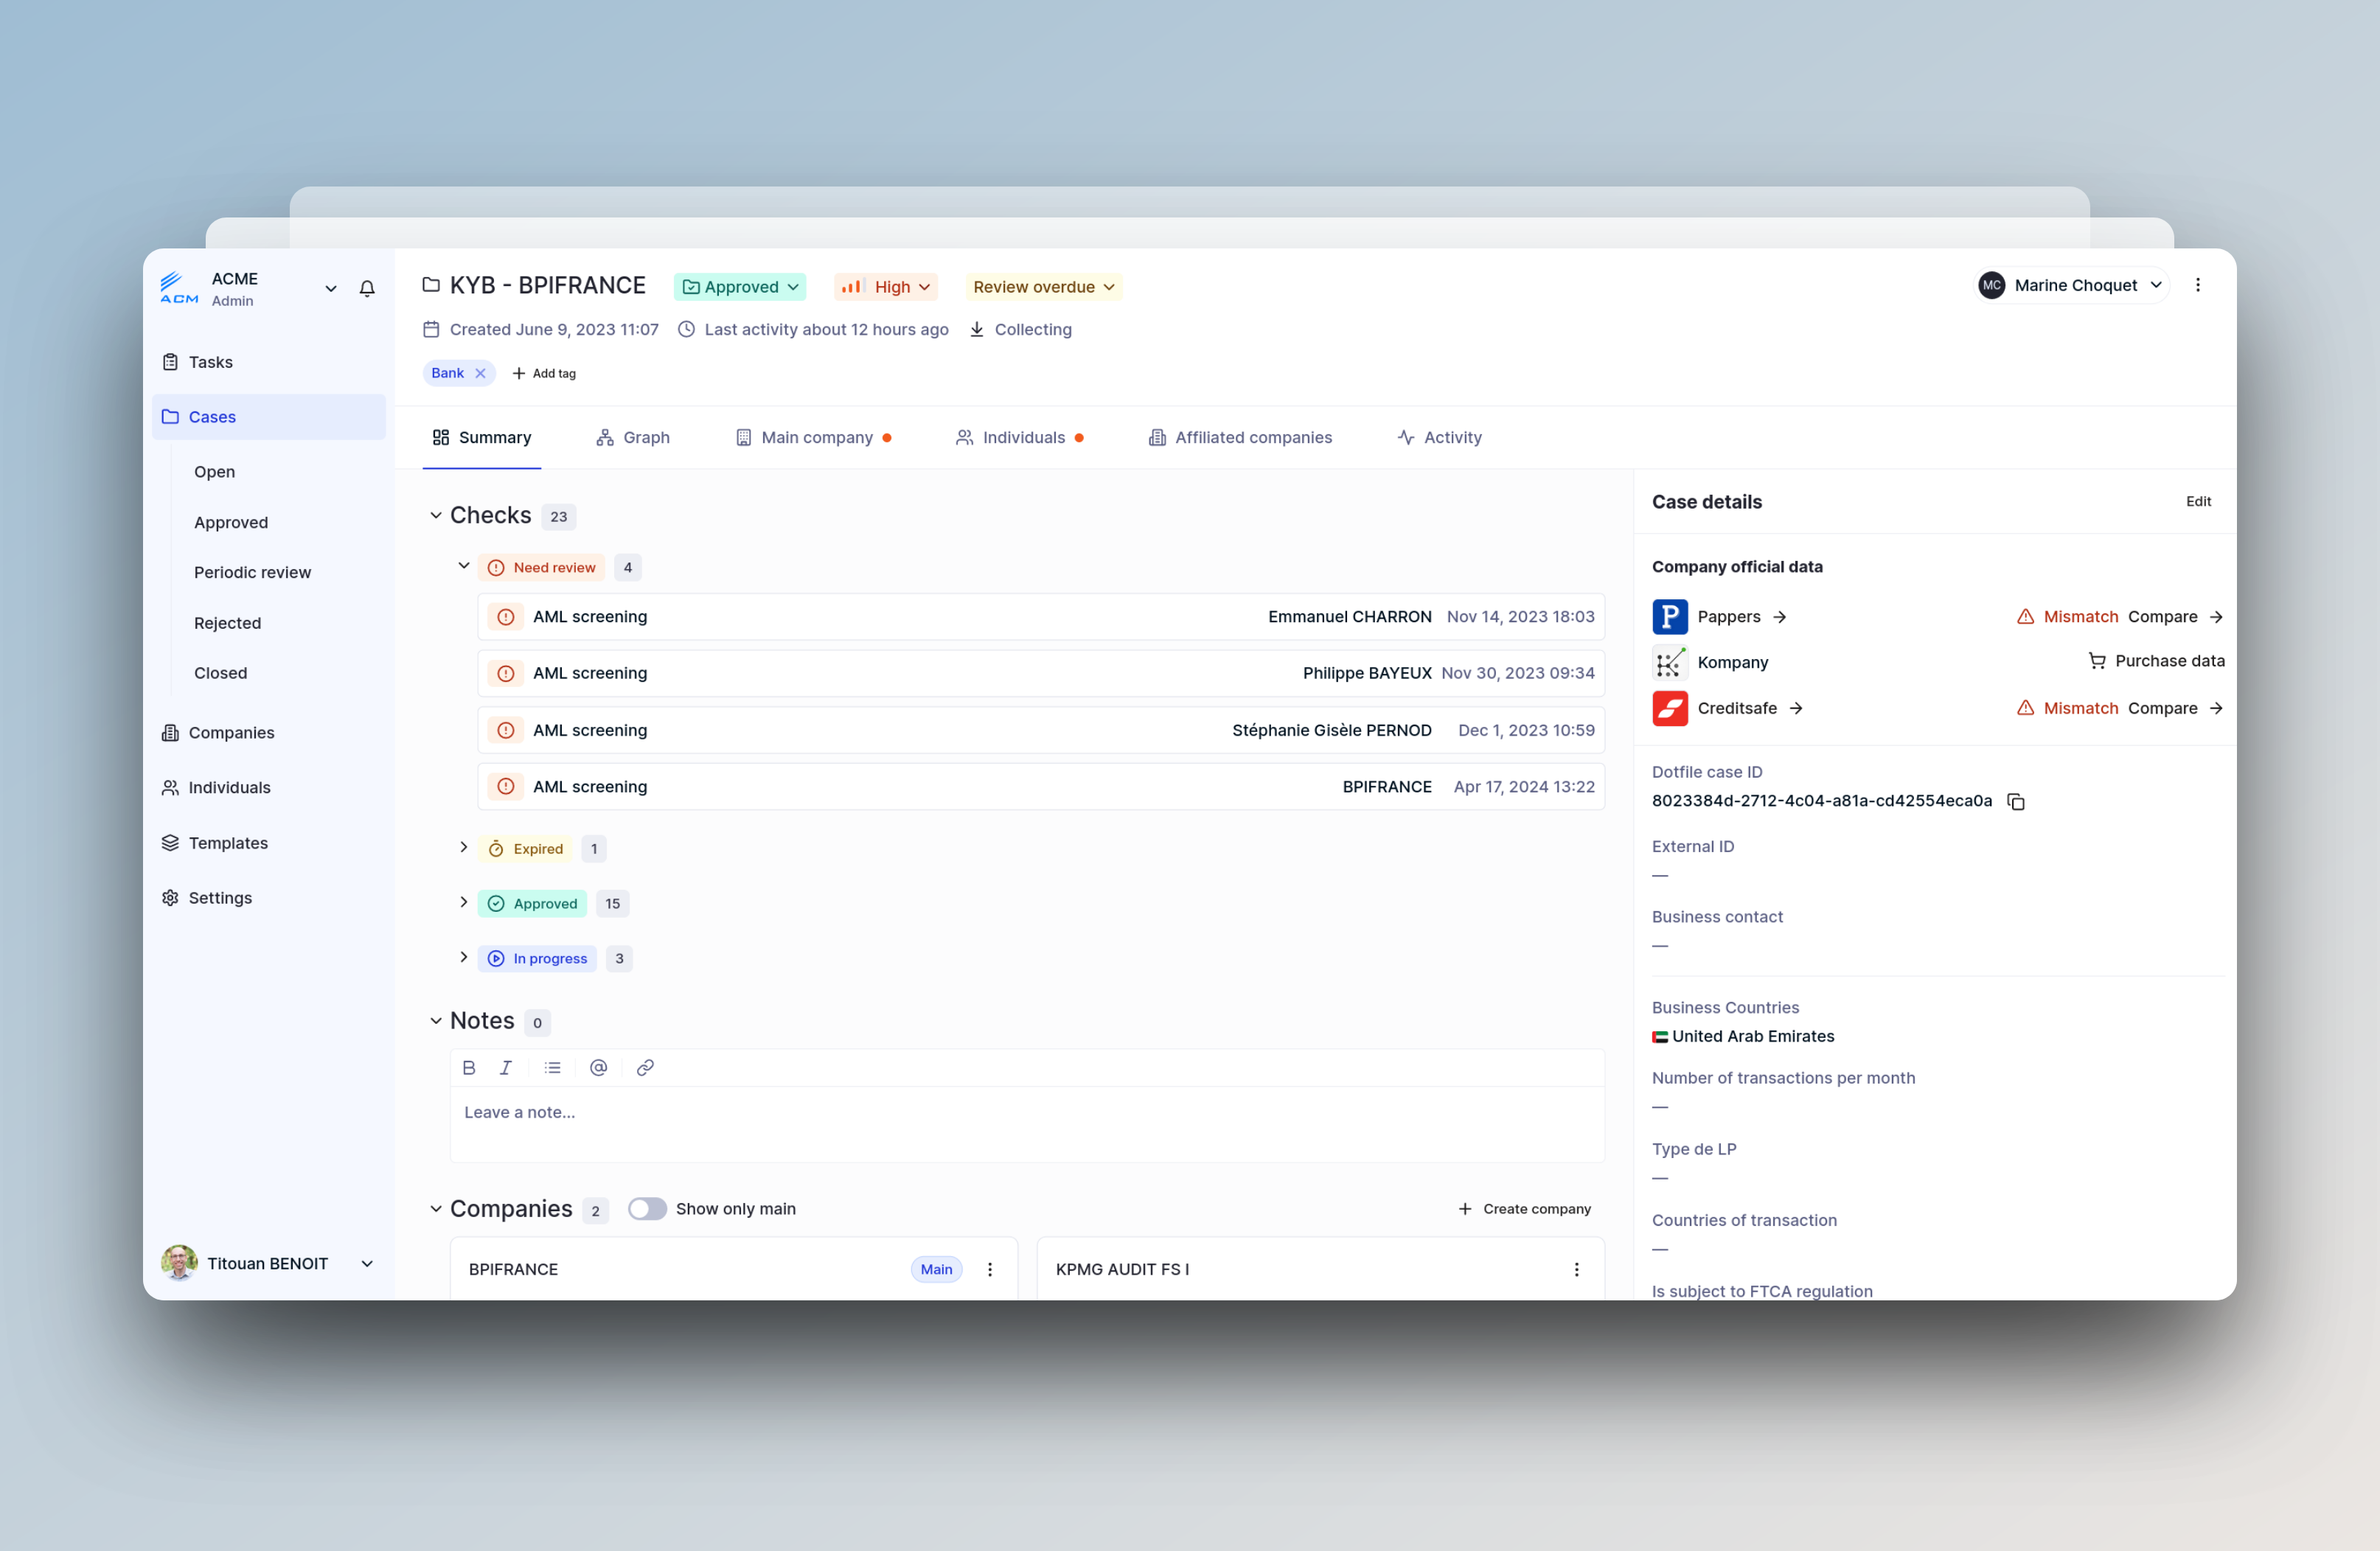Insert link in notes editor
The height and width of the screenshot is (1551, 2380).
[645, 1068]
